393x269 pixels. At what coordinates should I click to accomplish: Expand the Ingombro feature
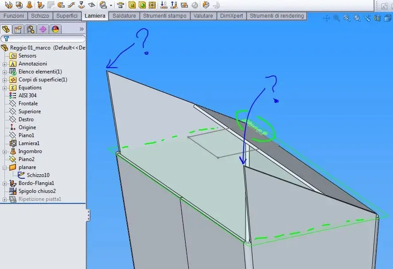[x=4, y=152]
